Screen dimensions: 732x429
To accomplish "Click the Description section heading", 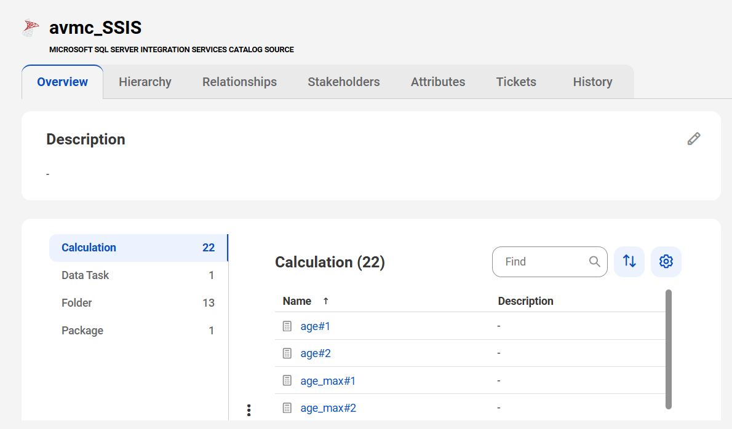I will (x=86, y=140).
